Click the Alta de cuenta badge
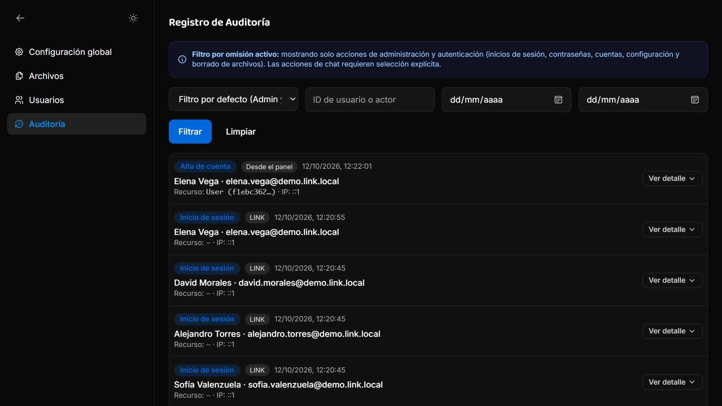Viewport: 722px width, 406px height. coord(205,167)
